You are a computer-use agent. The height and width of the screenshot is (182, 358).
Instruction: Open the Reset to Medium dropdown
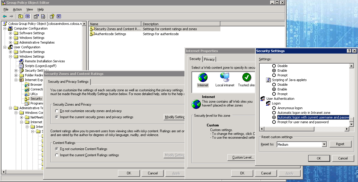324,144
